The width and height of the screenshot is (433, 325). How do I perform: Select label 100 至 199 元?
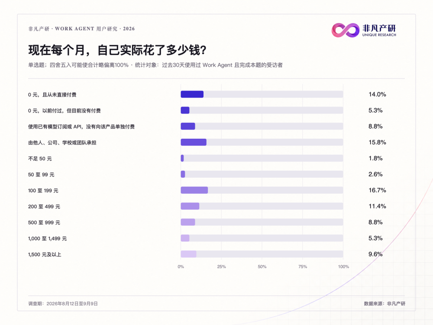click(43, 191)
